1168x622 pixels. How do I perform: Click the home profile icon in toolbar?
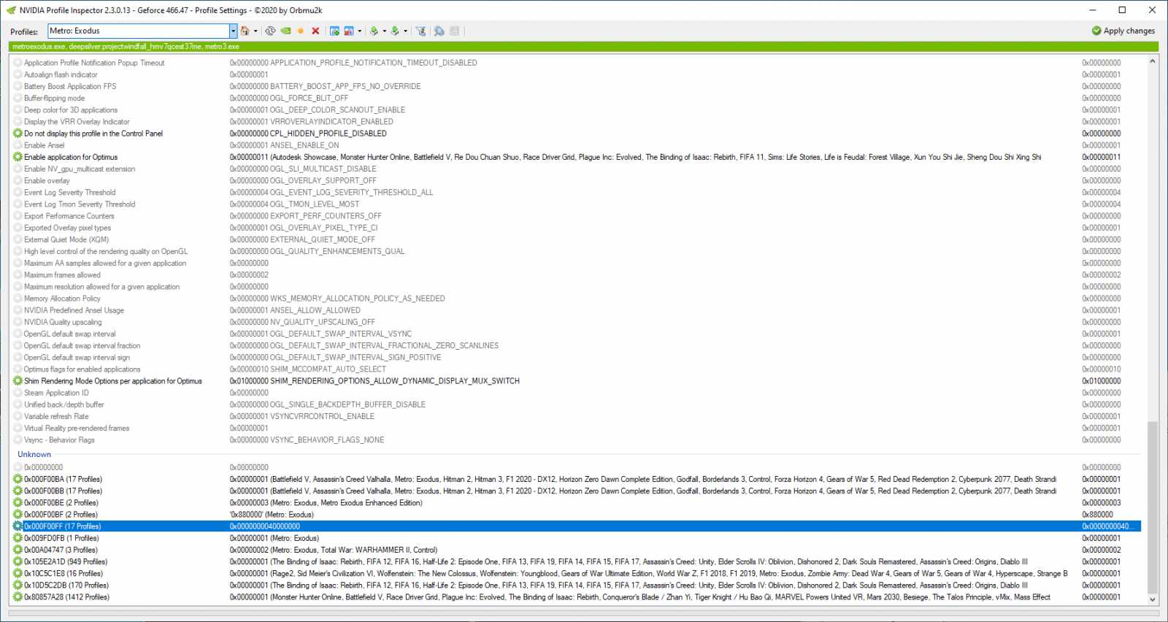[245, 31]
